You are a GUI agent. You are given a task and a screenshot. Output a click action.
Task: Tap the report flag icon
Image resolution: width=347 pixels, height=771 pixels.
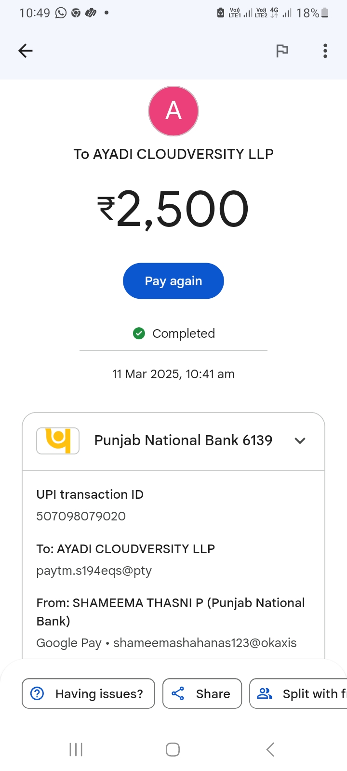(282, 51)
